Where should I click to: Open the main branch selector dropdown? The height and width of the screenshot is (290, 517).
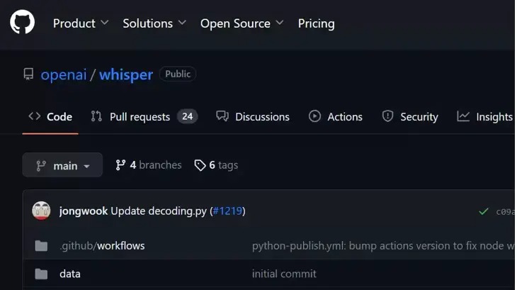(62, 165)
